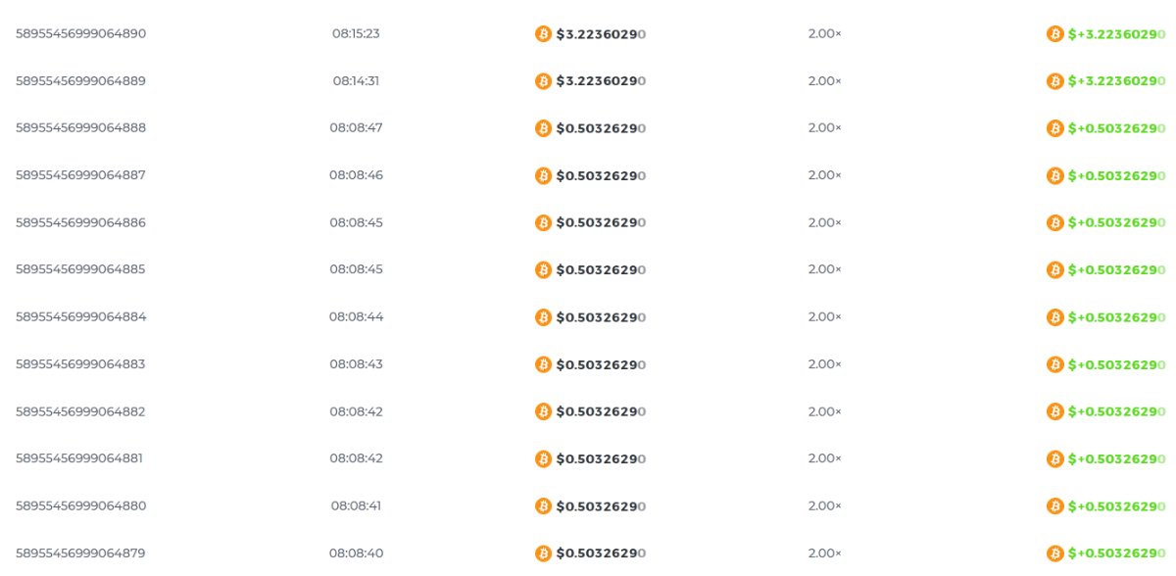Image resolution: width=1176 pixels, height=576 pixels.
Task: Click Bitcoin icon beside bet amount for ID ending 4890
Action: click(x=543, y=34)
